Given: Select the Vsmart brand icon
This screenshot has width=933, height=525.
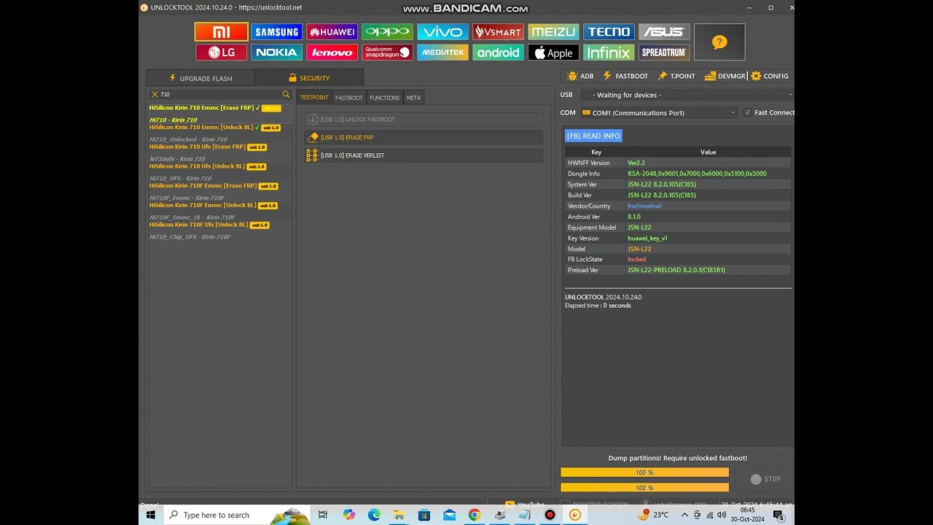Looking at the screenshot, I should pos(499,32).
